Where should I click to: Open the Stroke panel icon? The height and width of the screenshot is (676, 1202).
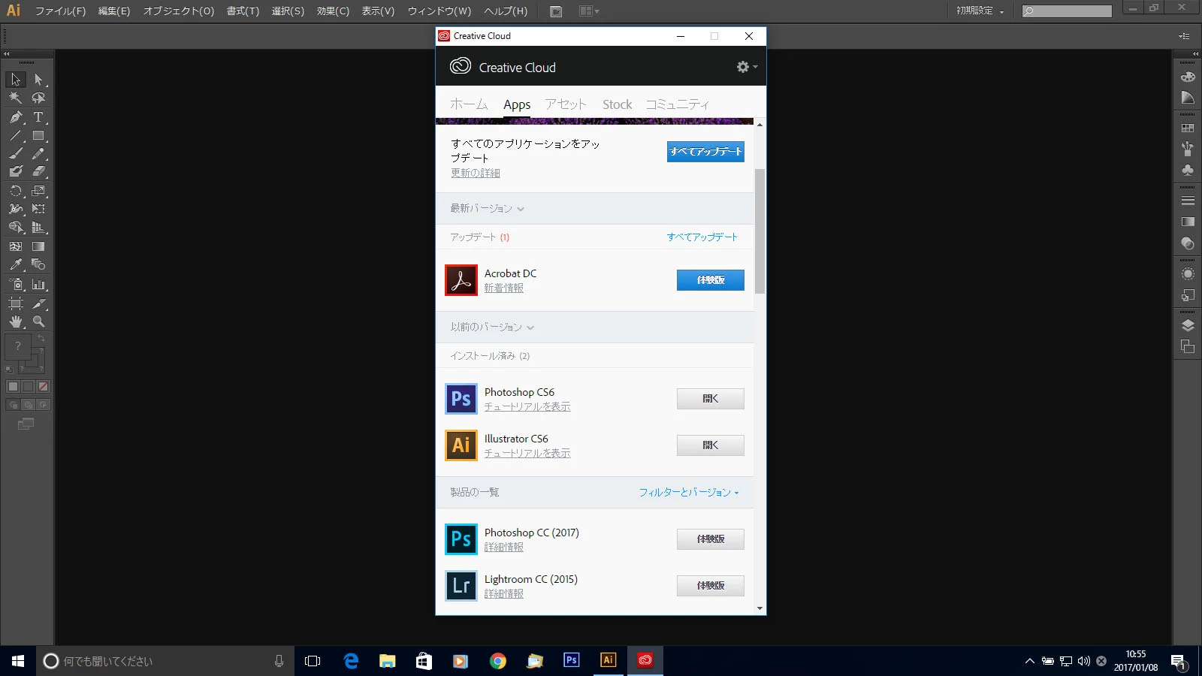click(1188, 201)
